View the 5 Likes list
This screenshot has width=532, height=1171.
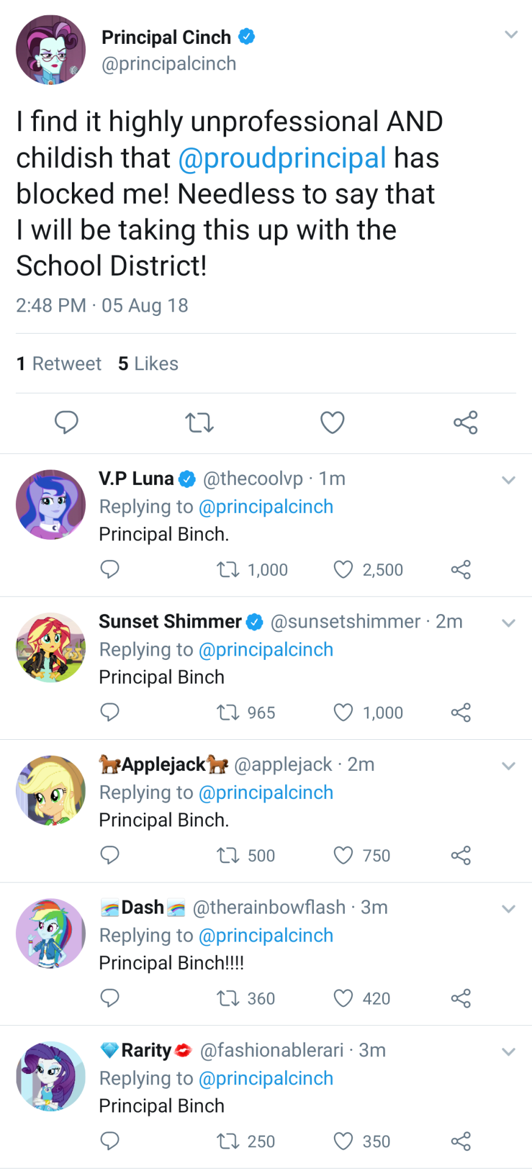click(148, 363)
